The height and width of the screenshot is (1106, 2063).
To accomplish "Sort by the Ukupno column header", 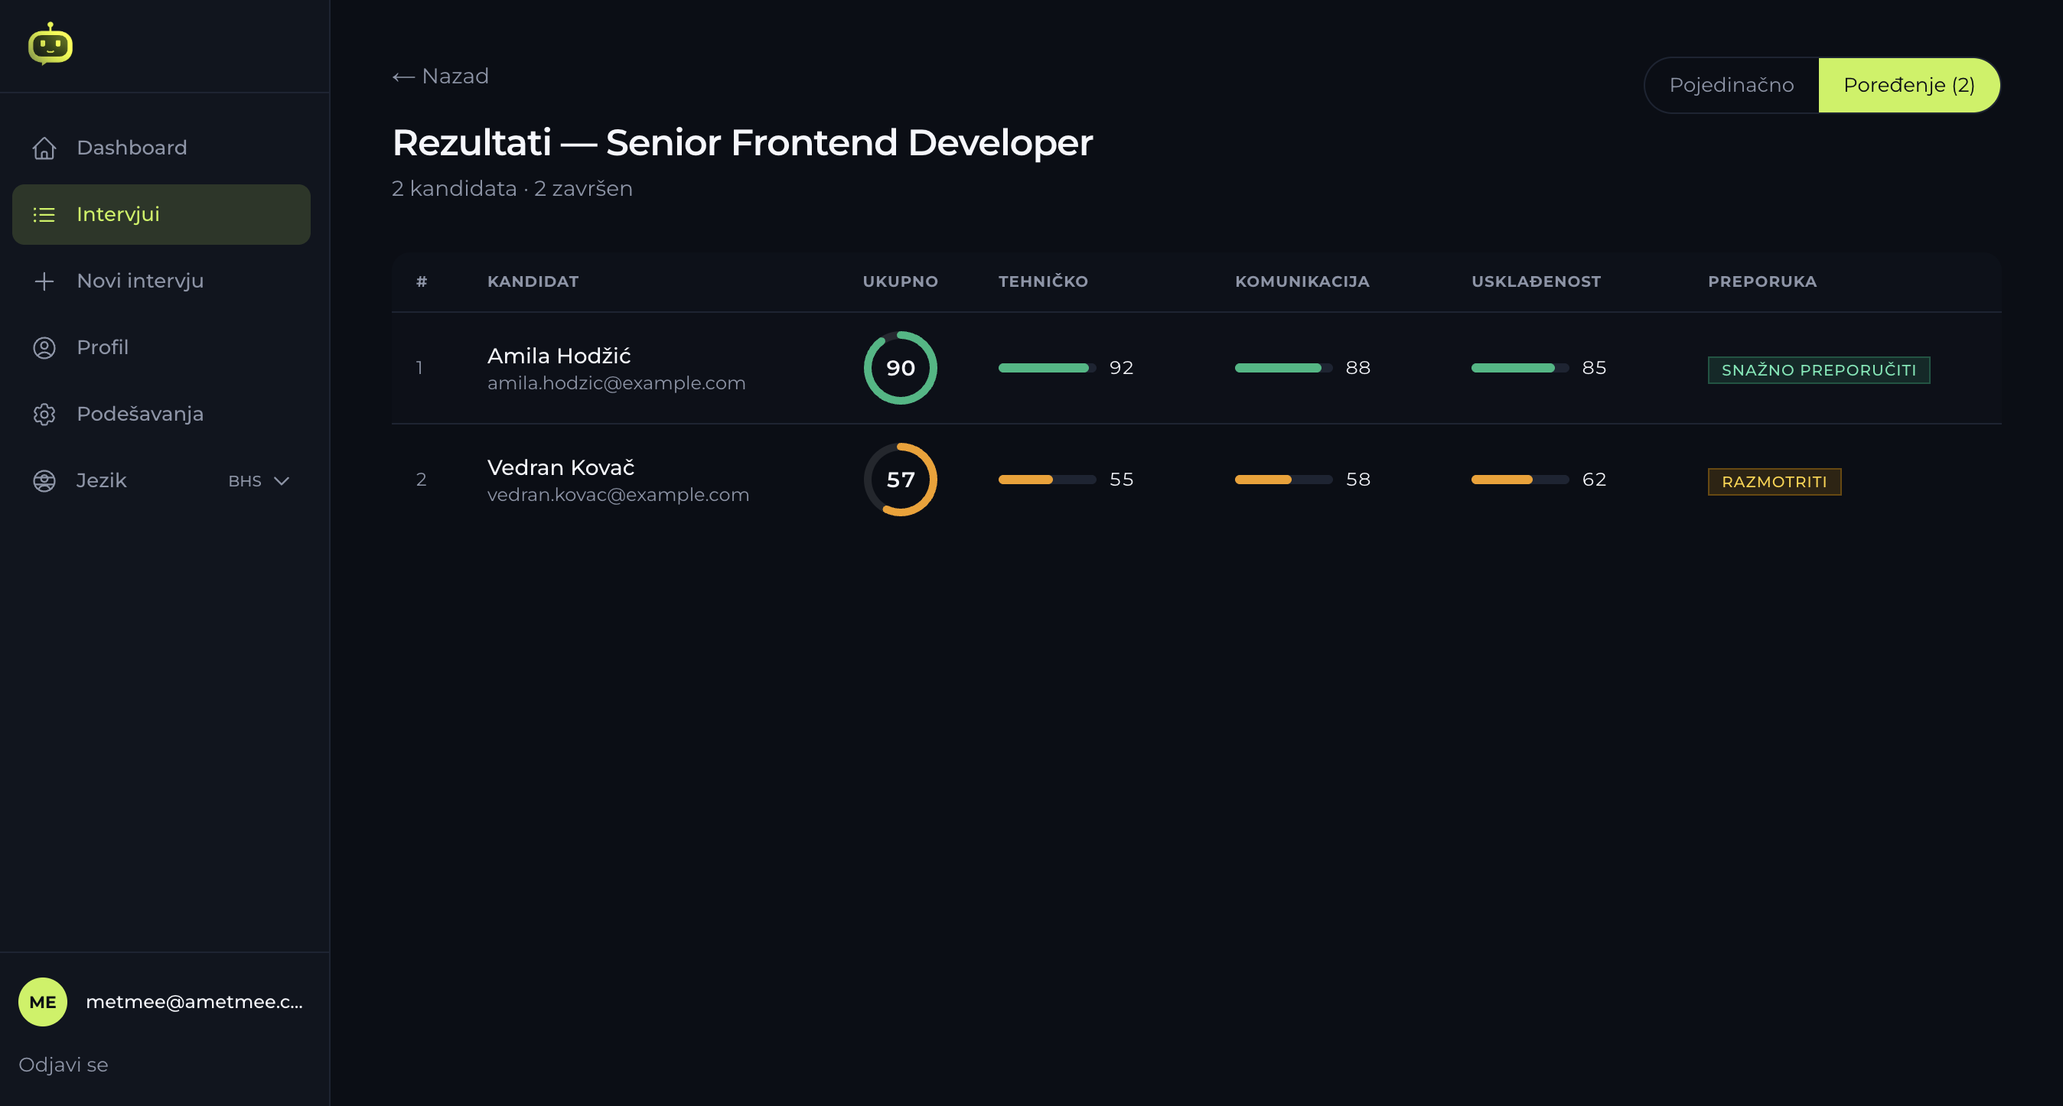I will point(900,281).
